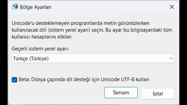Click the black bar right of the dialog

183,52
